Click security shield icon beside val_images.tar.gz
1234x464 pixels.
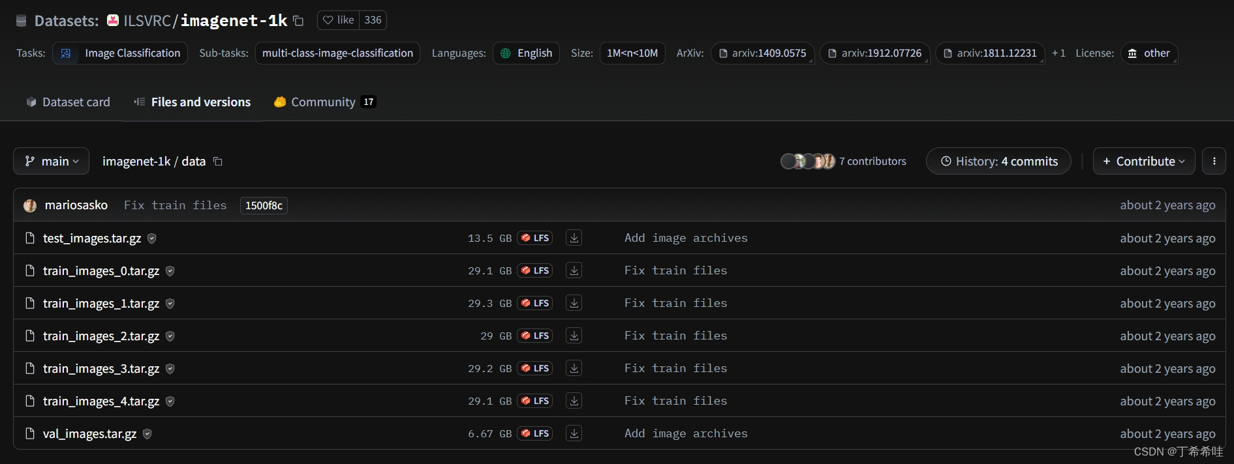pyautogui.click(x=147, y=434)
